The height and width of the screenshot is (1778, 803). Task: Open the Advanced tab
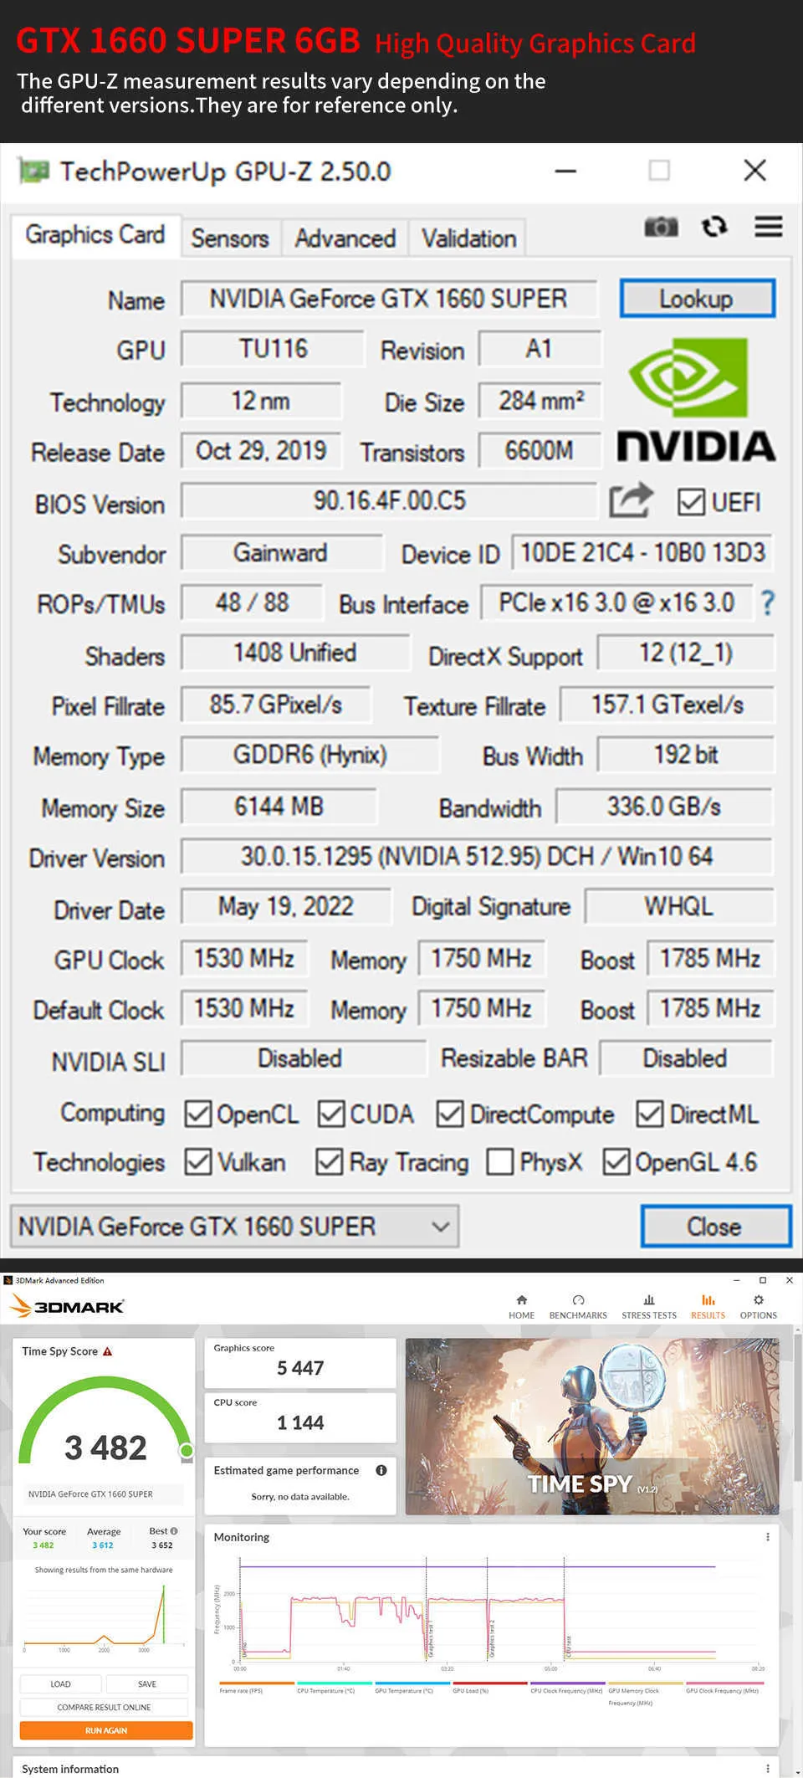tap(345, 238)
